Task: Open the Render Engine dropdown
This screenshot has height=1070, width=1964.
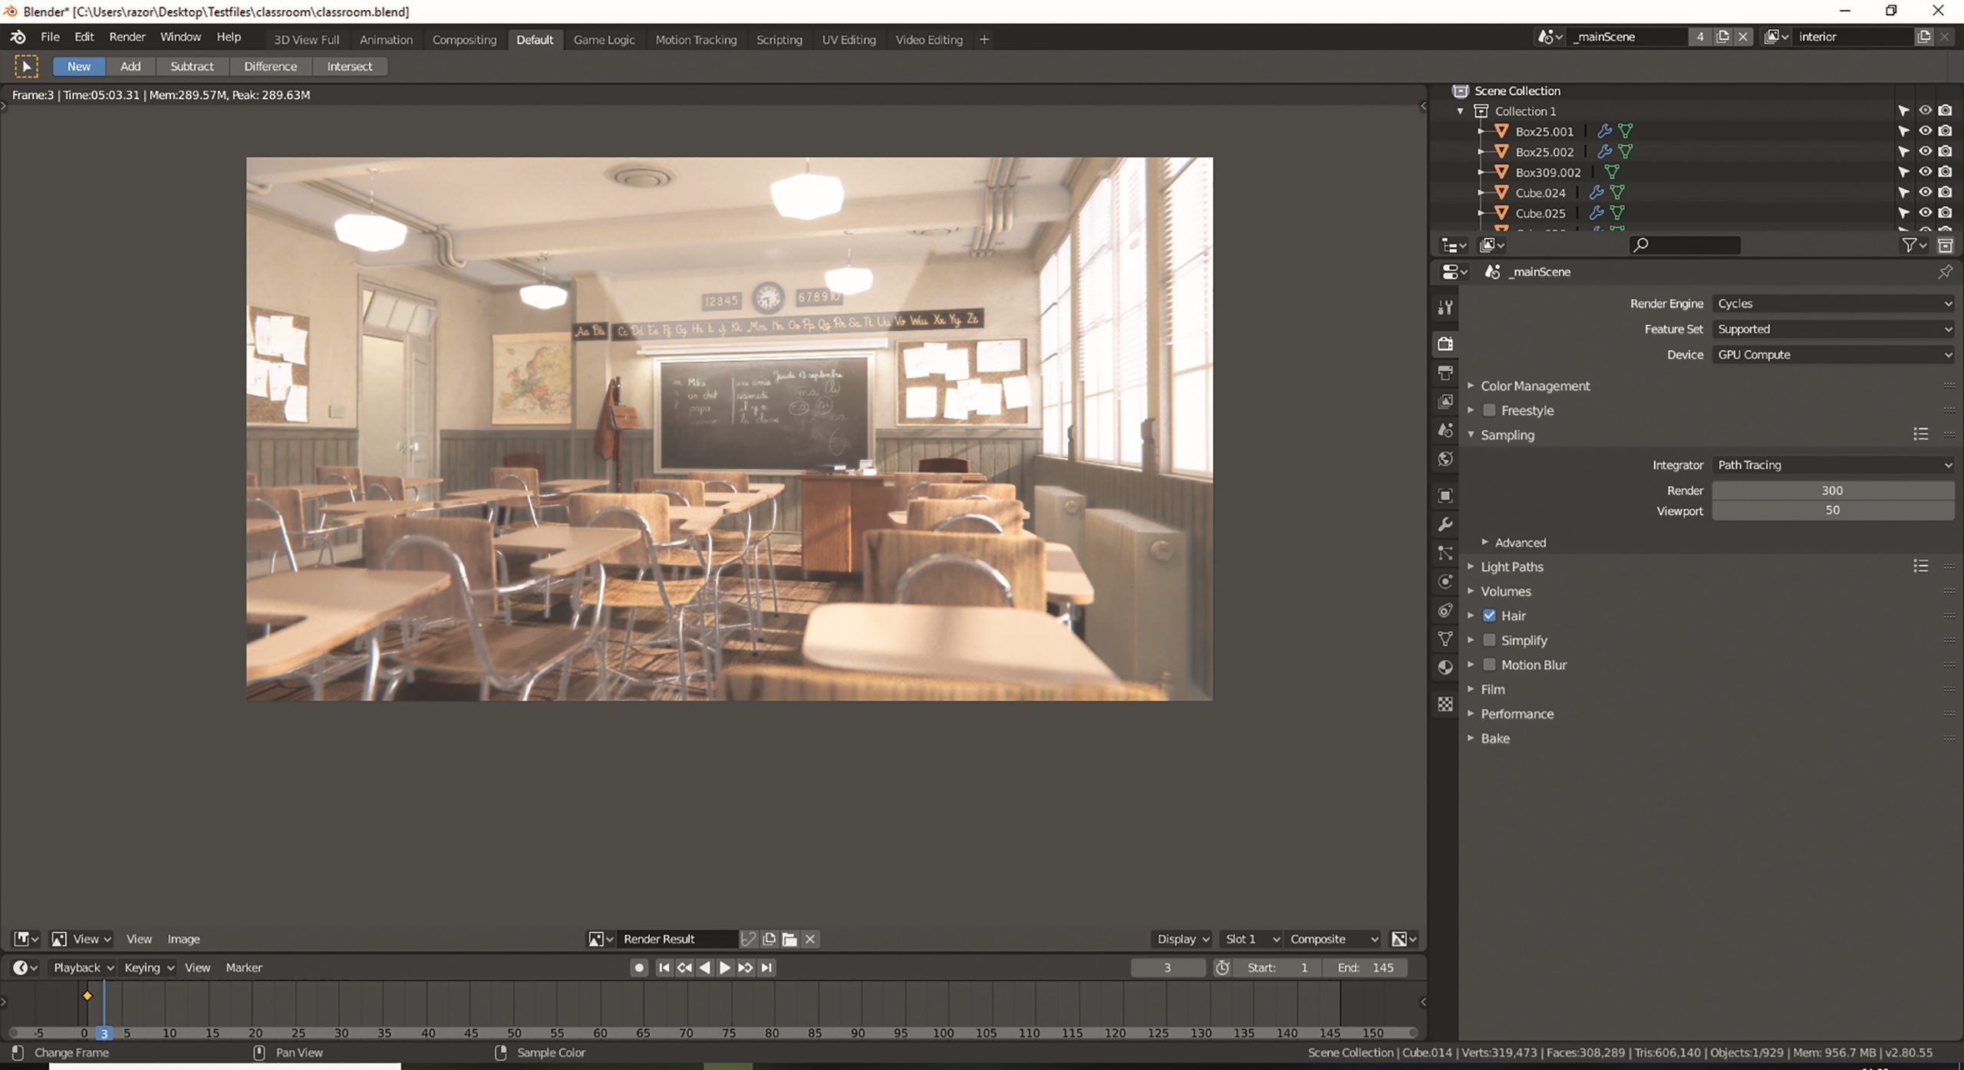Action: [x=1833, y=304]
